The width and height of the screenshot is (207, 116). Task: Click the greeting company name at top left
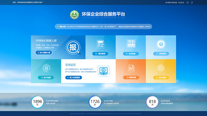(28, 3)
